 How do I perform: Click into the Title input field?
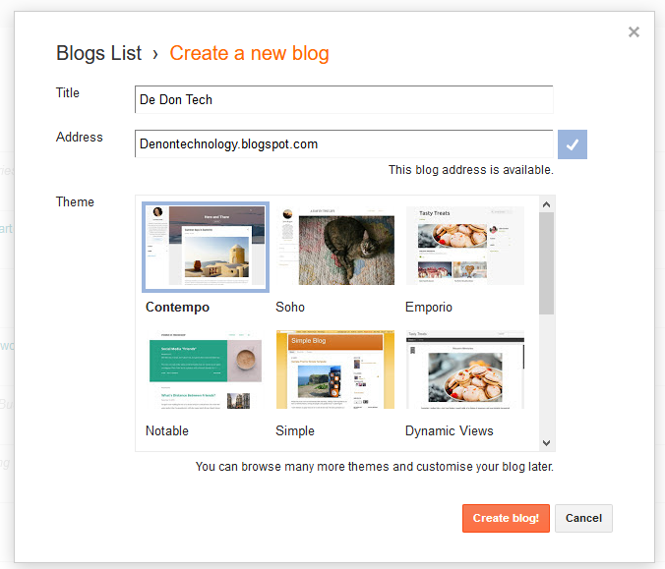(344, 99)
